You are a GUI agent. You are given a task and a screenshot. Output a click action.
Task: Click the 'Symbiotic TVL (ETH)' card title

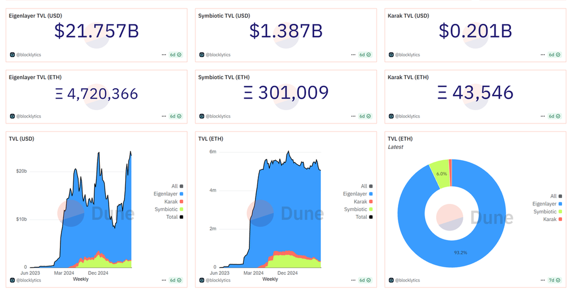click(x=224, y=77)
